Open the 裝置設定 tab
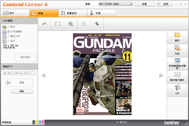189x126 pixels. 73,13
